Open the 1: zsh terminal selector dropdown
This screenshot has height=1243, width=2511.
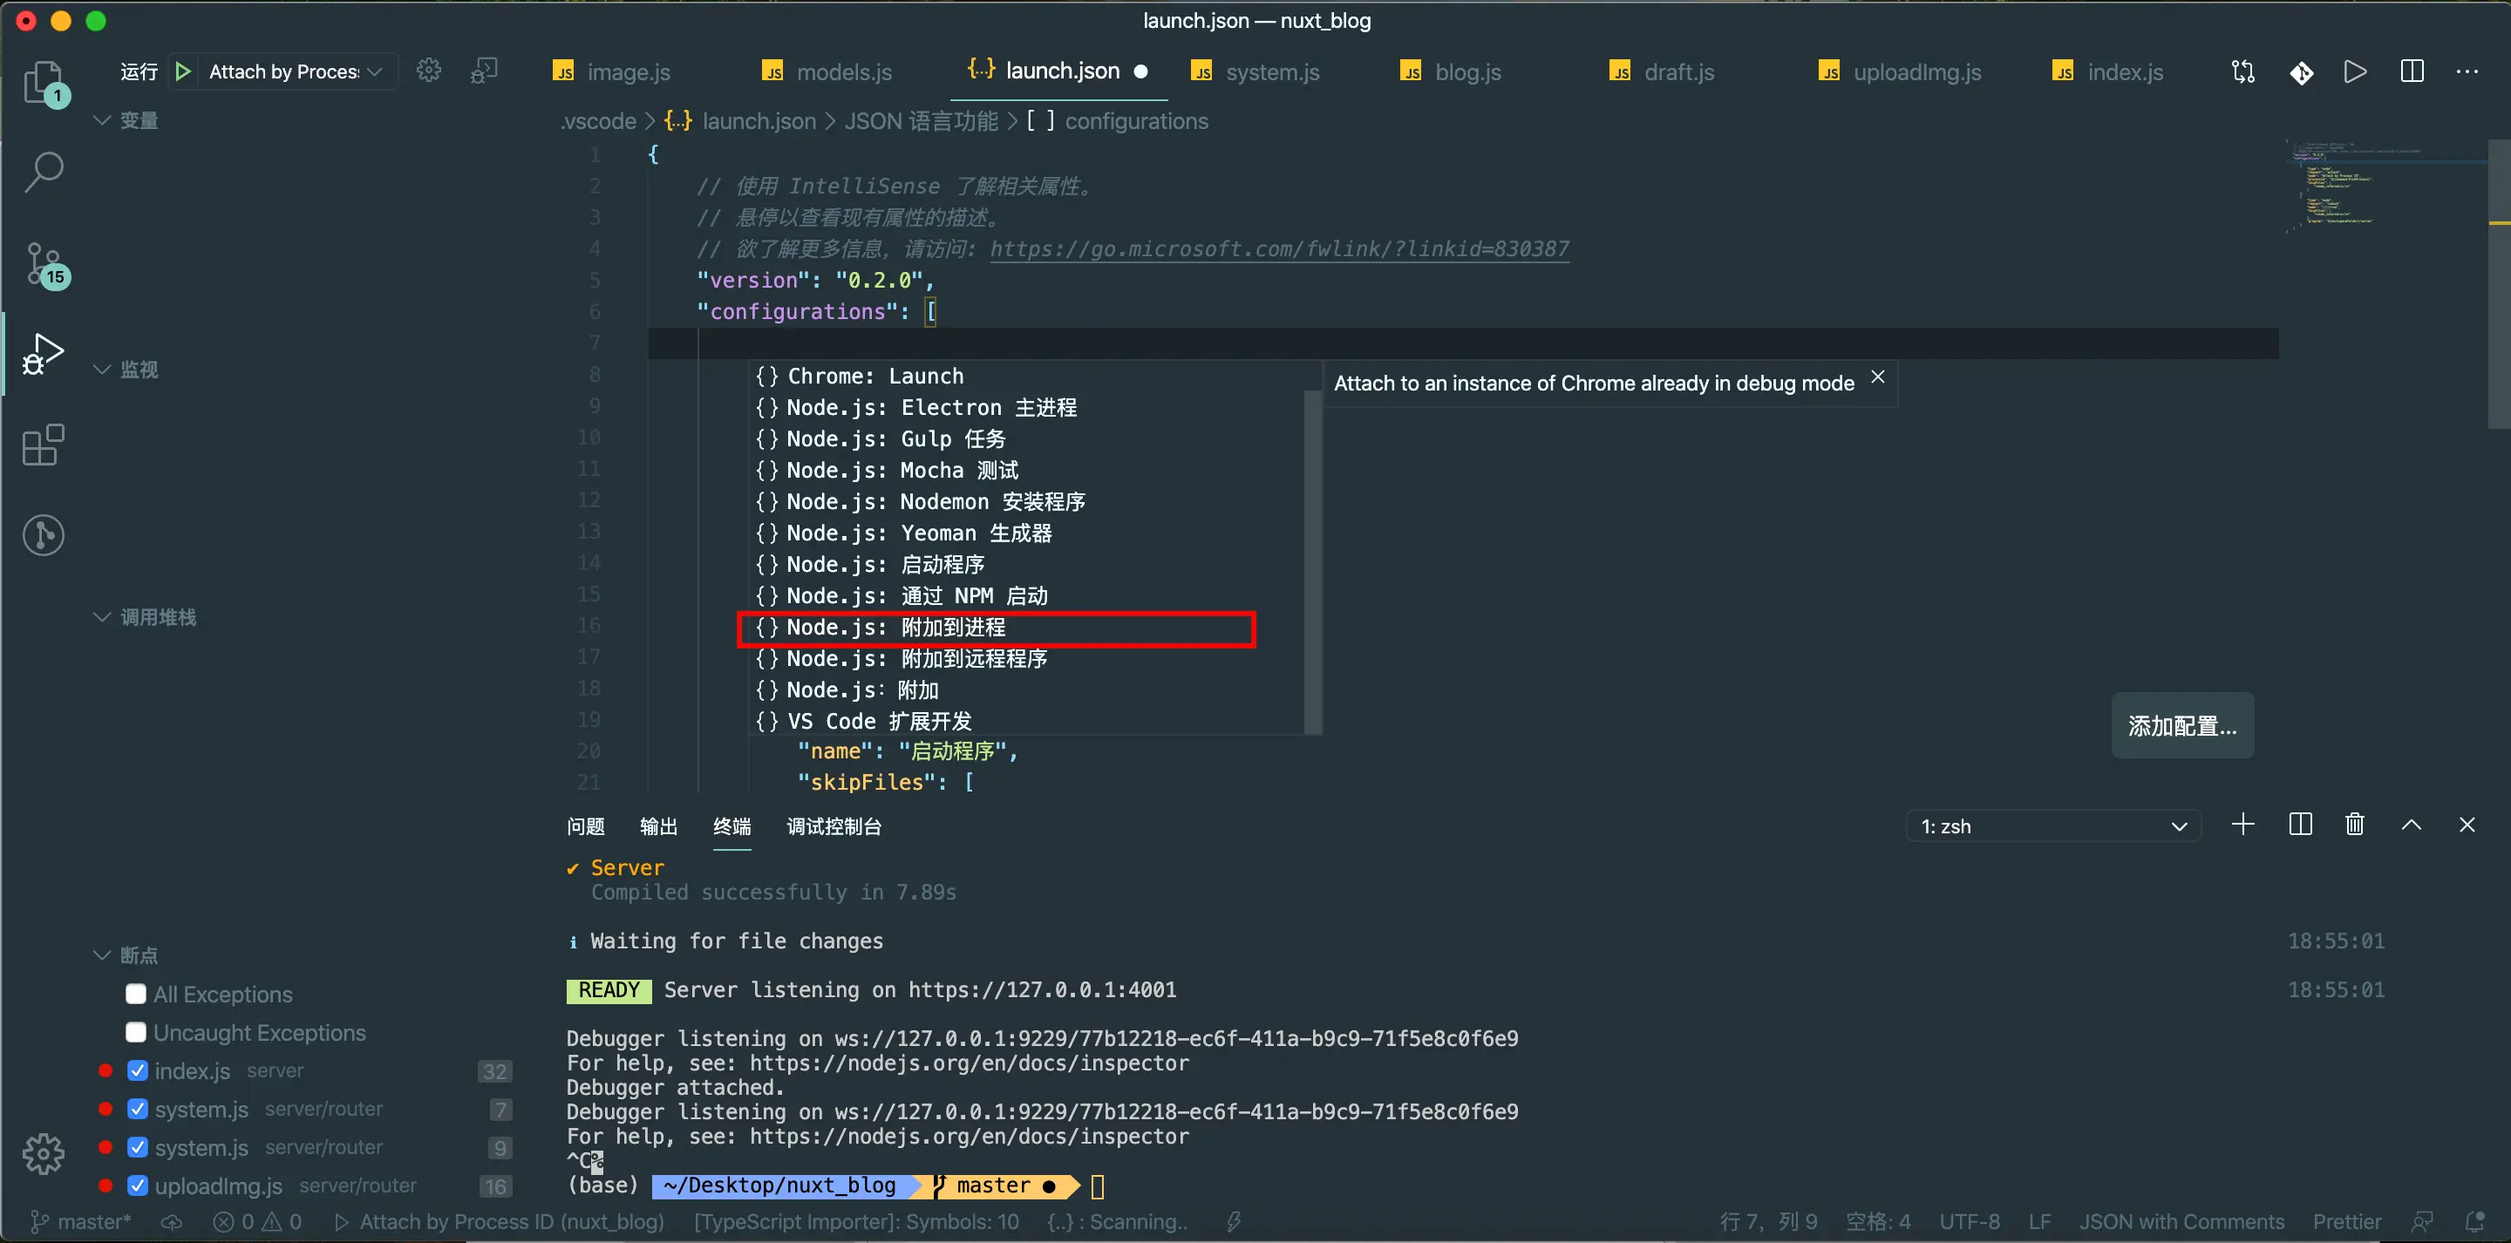tap(2052, 825)
